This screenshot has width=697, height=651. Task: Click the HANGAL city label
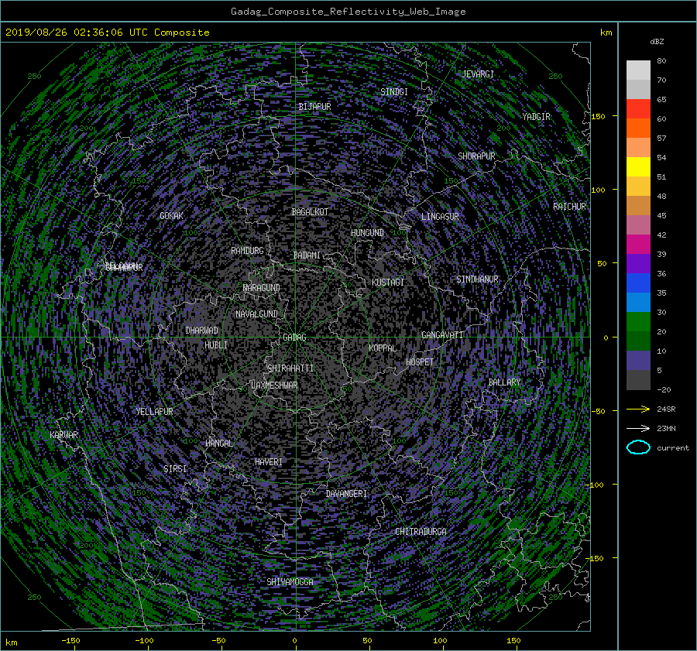coord(219,444)
